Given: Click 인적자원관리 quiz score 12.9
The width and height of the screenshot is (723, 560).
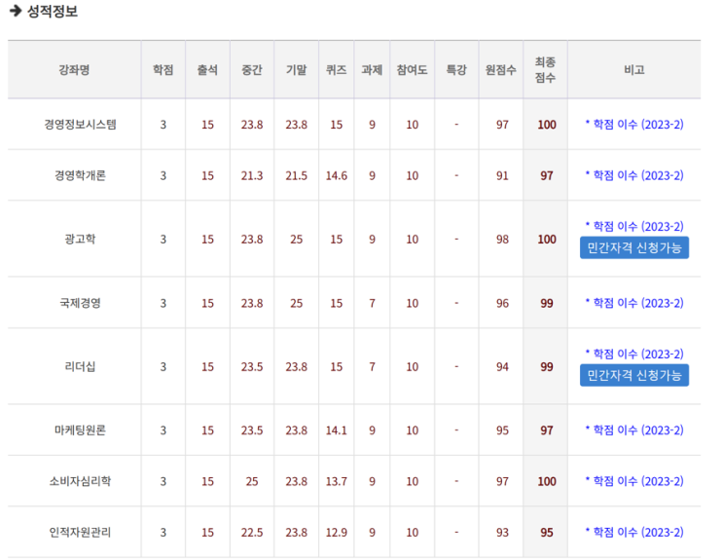Looking at the screenshot, I should coord(336,533).
